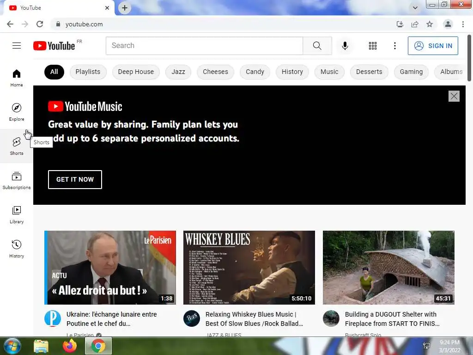This screenshot has width=473, height=355.
Task: Open the hamburger guide menu
Action: pyautogui.click(x=17, y=46)
